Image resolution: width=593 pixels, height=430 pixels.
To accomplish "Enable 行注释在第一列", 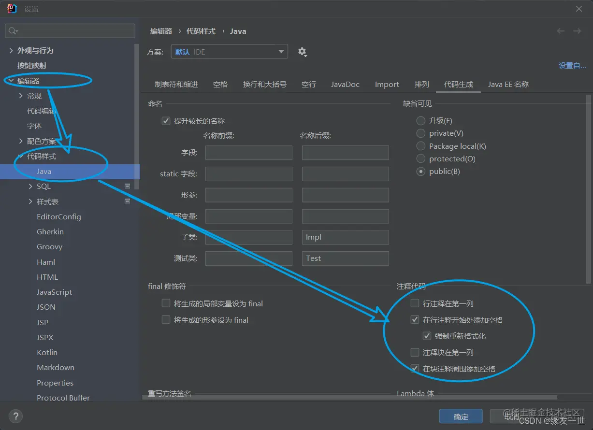I will coord(415,303).
